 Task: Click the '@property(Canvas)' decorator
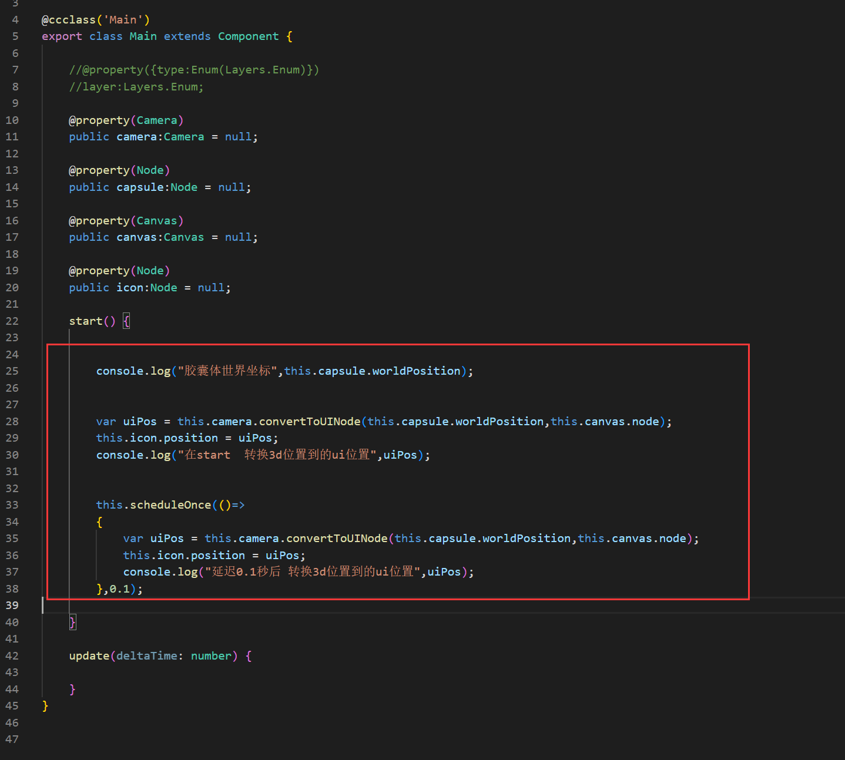[126, 221]
